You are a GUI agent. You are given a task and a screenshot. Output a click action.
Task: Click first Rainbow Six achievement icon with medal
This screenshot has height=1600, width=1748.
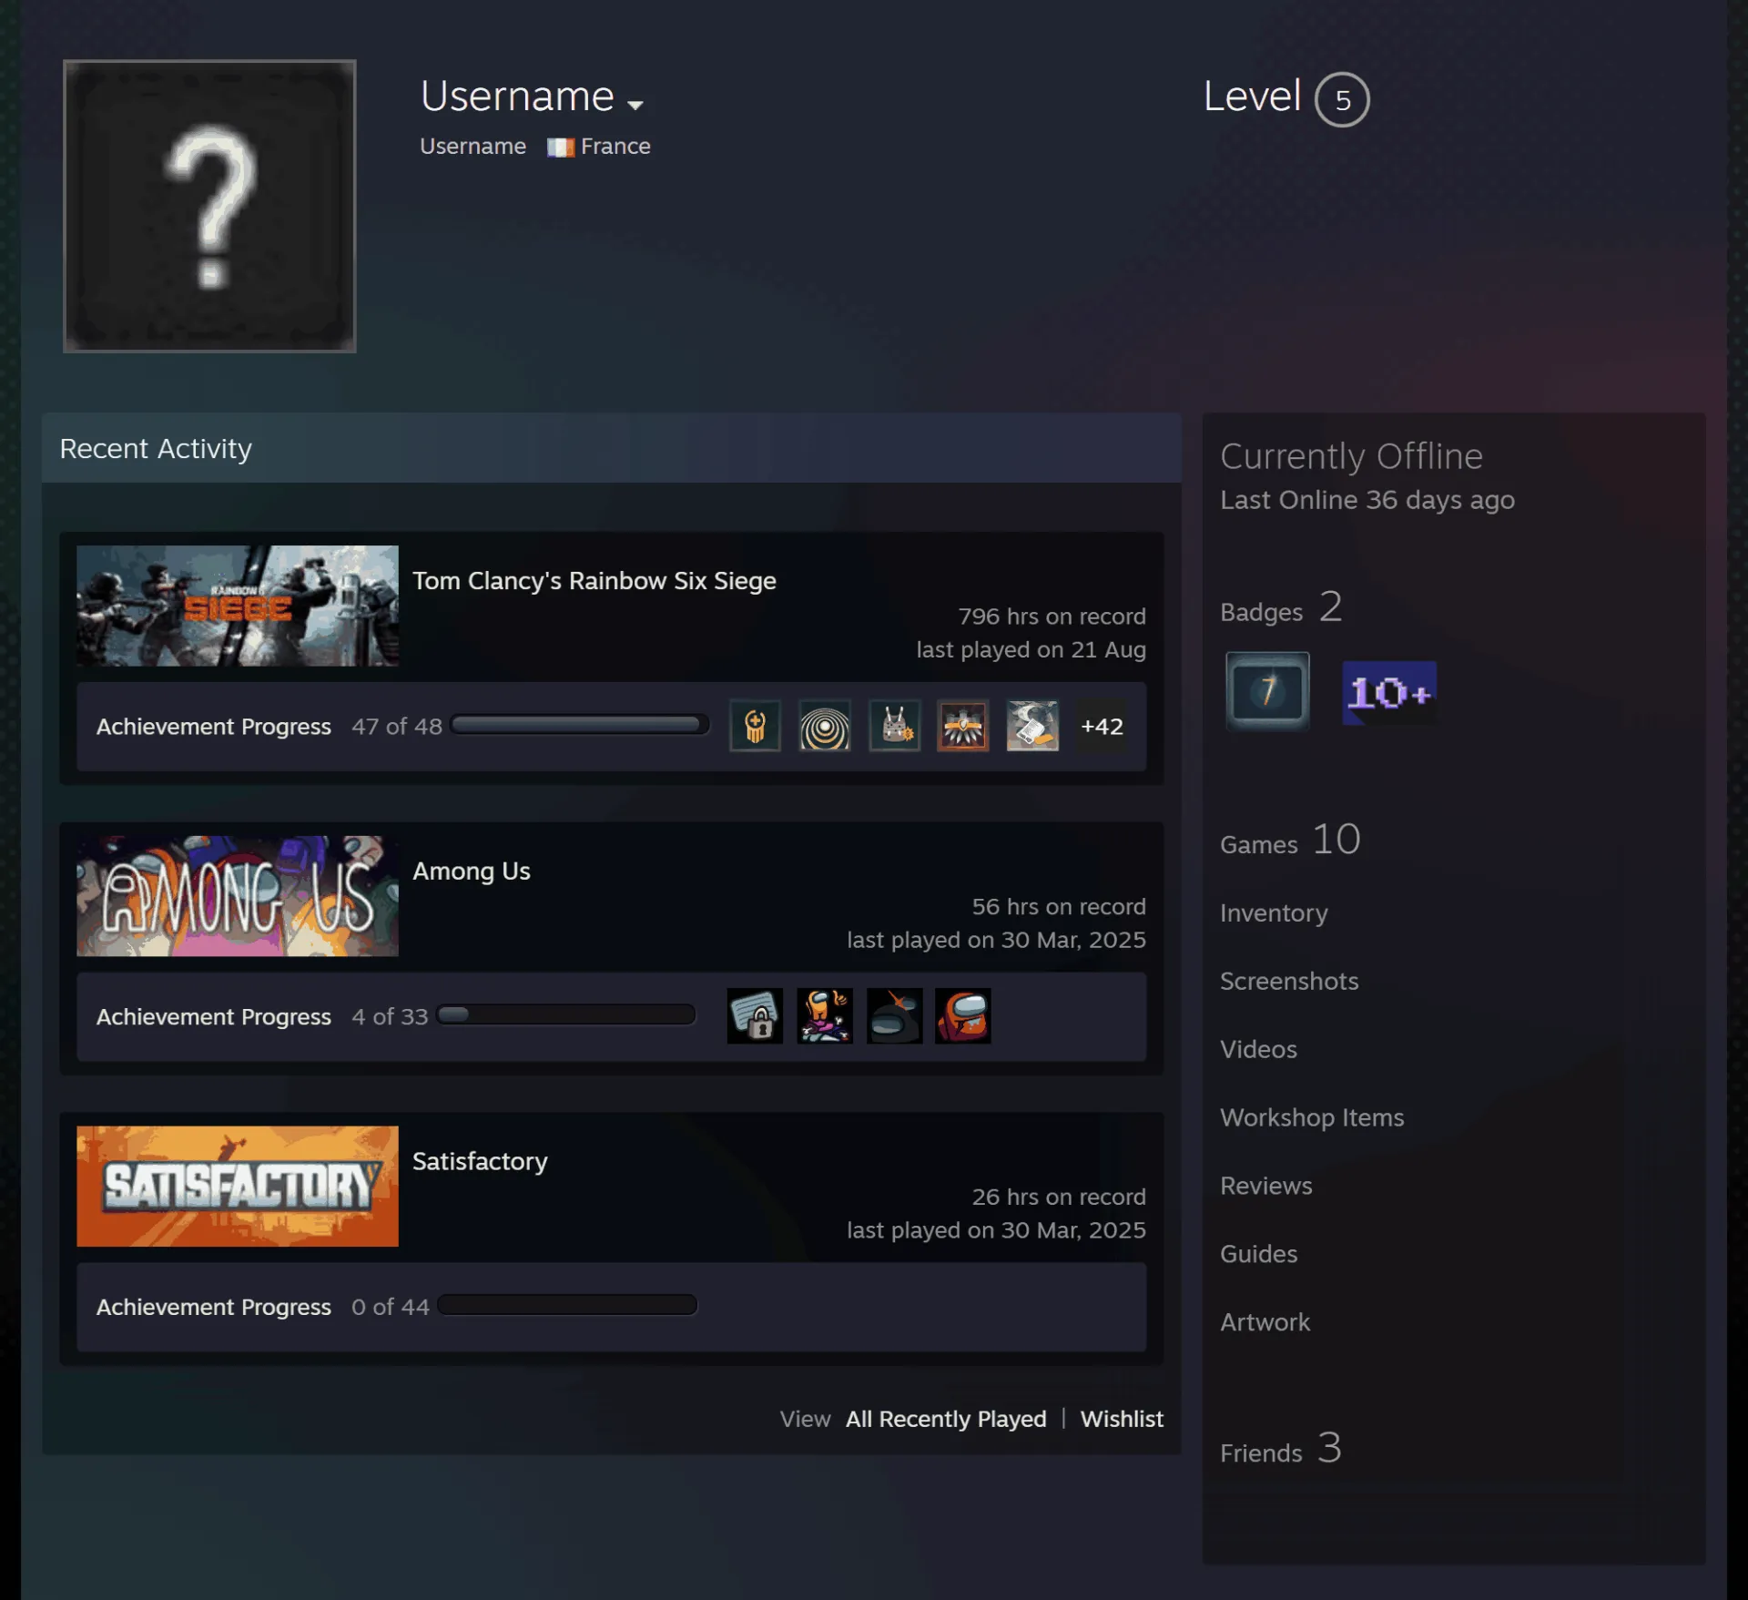[755, 726]
